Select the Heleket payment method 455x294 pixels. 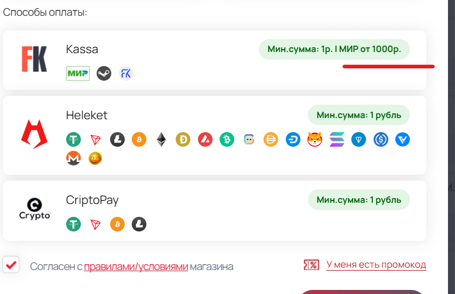pos(214,135)
